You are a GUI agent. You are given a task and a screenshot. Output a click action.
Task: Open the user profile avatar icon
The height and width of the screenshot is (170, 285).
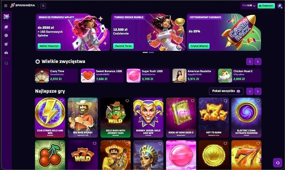tap(280, 6)
